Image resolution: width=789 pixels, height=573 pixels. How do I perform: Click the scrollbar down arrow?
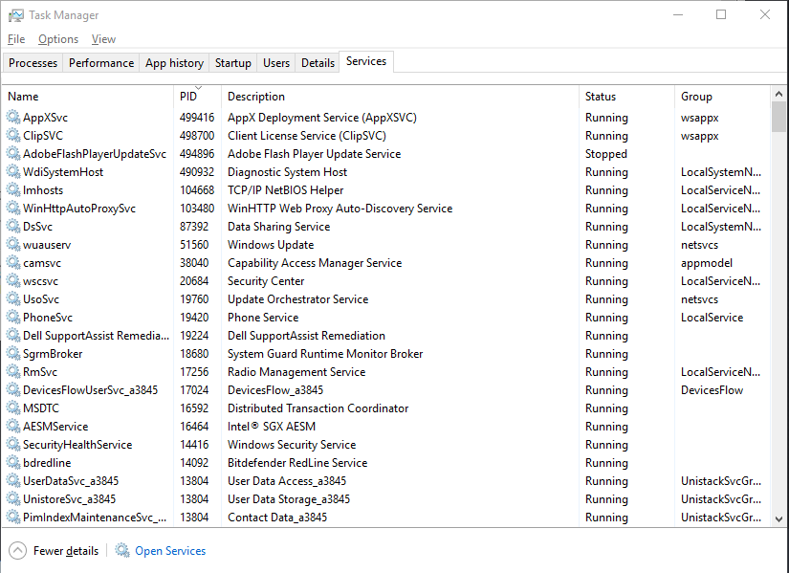point(778,519)
